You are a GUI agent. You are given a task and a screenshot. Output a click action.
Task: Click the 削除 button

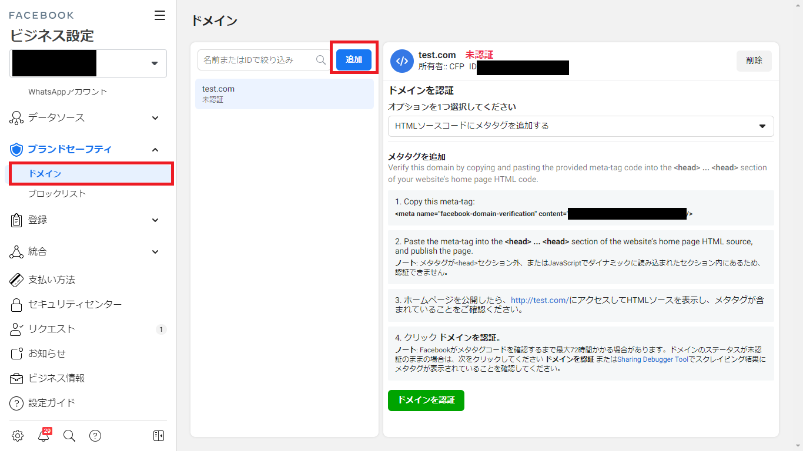pos(754,60)
